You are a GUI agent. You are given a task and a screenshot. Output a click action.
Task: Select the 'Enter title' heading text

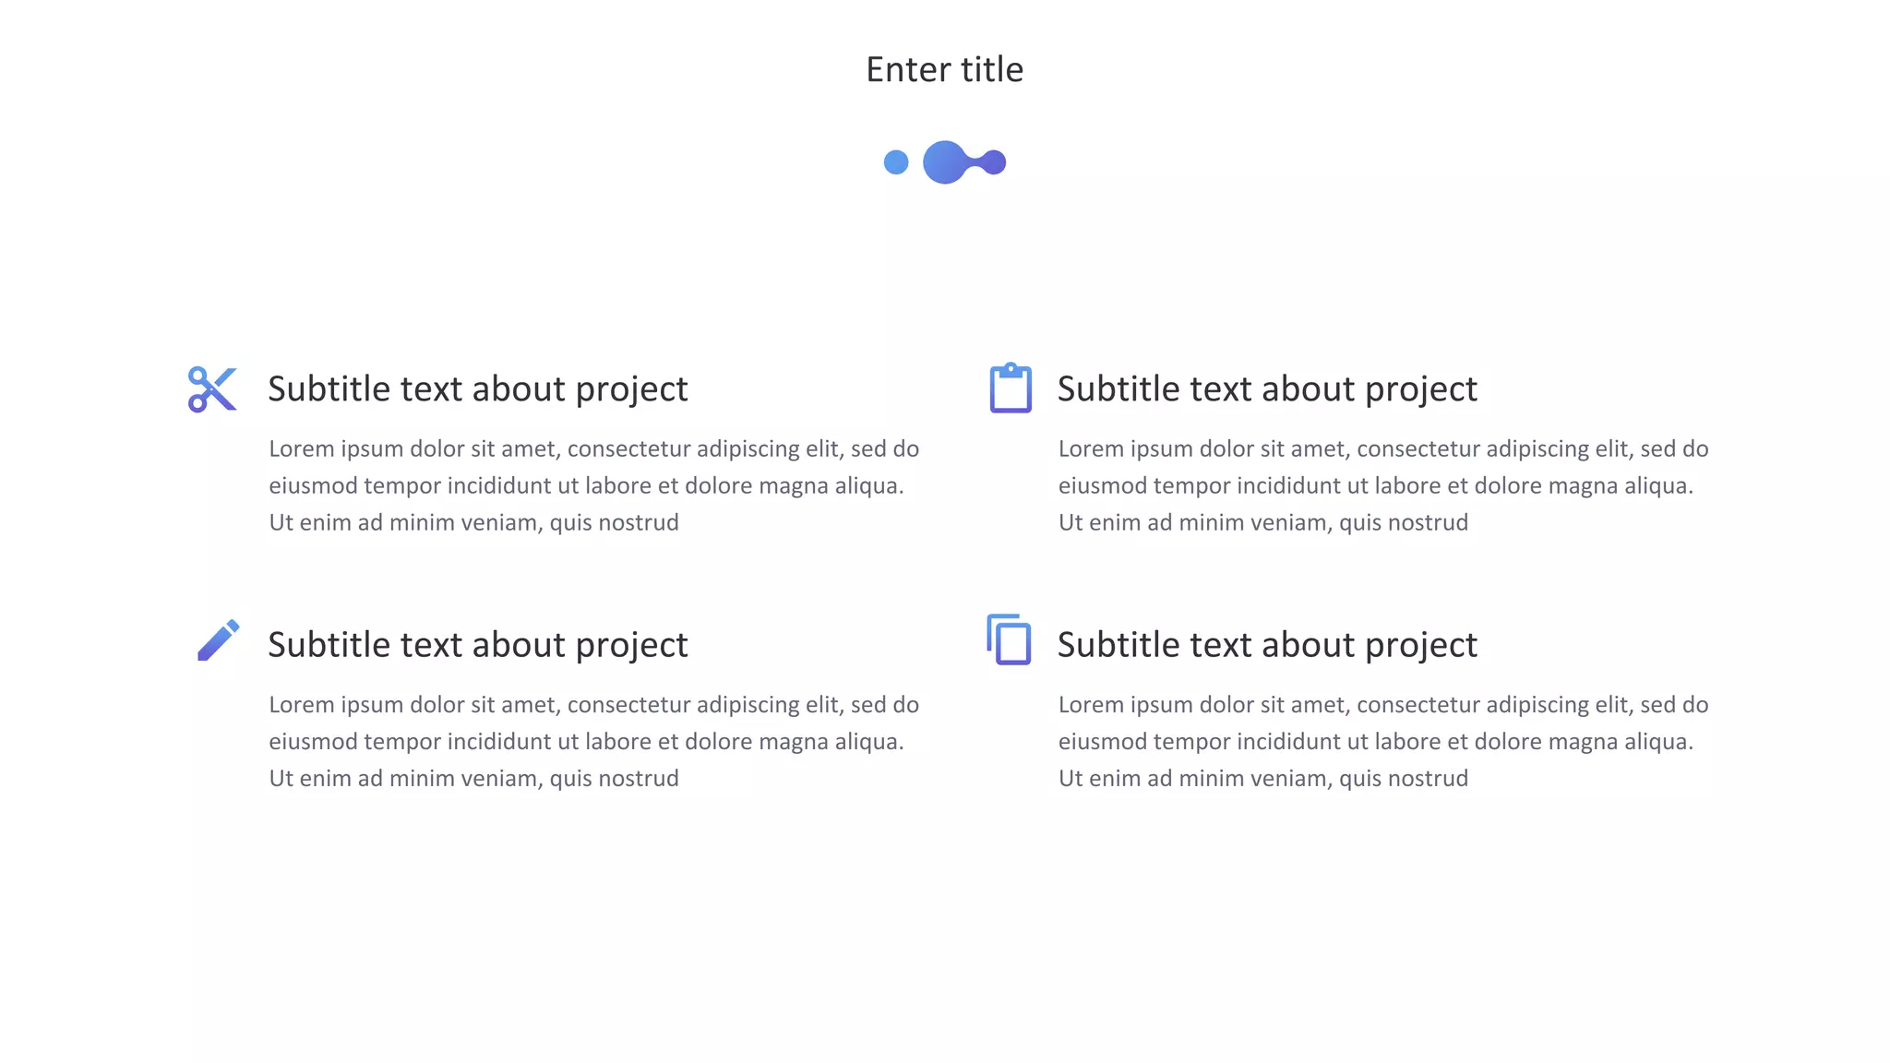(945, 69)
